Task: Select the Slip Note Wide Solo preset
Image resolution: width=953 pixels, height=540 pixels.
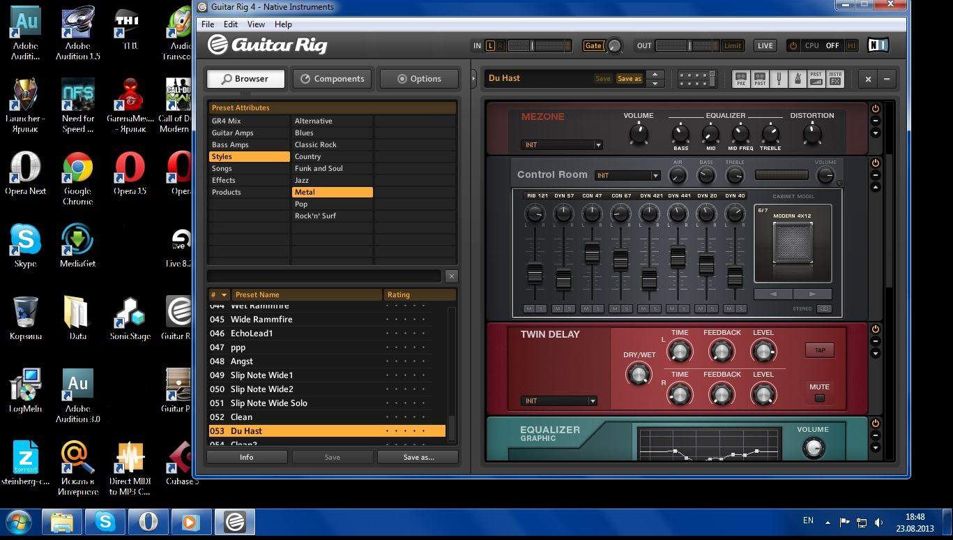Action: click(268, 403)
